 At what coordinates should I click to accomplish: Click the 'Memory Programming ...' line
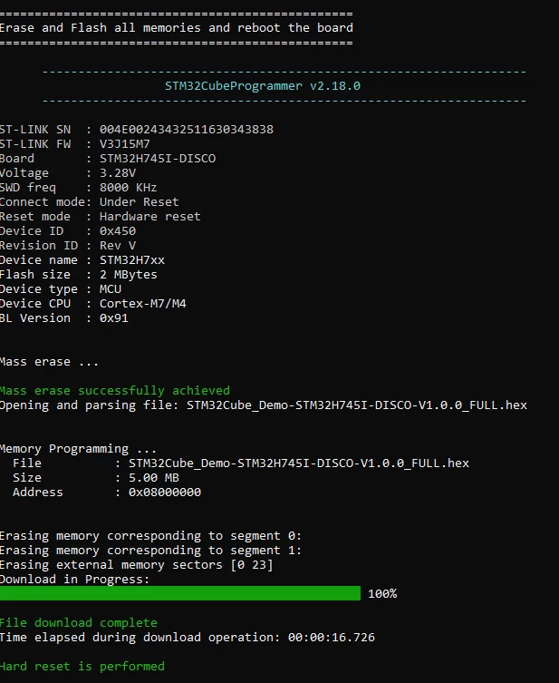78,449
